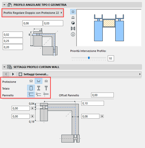Edit the 0,20 geometry value field
The height and width of the screenshot is (148, 145).
click(13, 47)
